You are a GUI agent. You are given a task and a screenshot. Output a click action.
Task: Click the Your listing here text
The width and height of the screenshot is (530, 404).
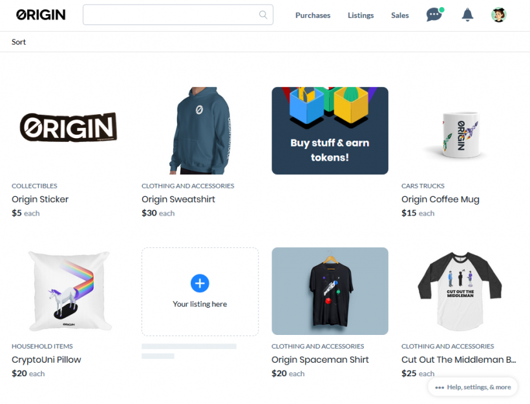click(x=200, y=304)
